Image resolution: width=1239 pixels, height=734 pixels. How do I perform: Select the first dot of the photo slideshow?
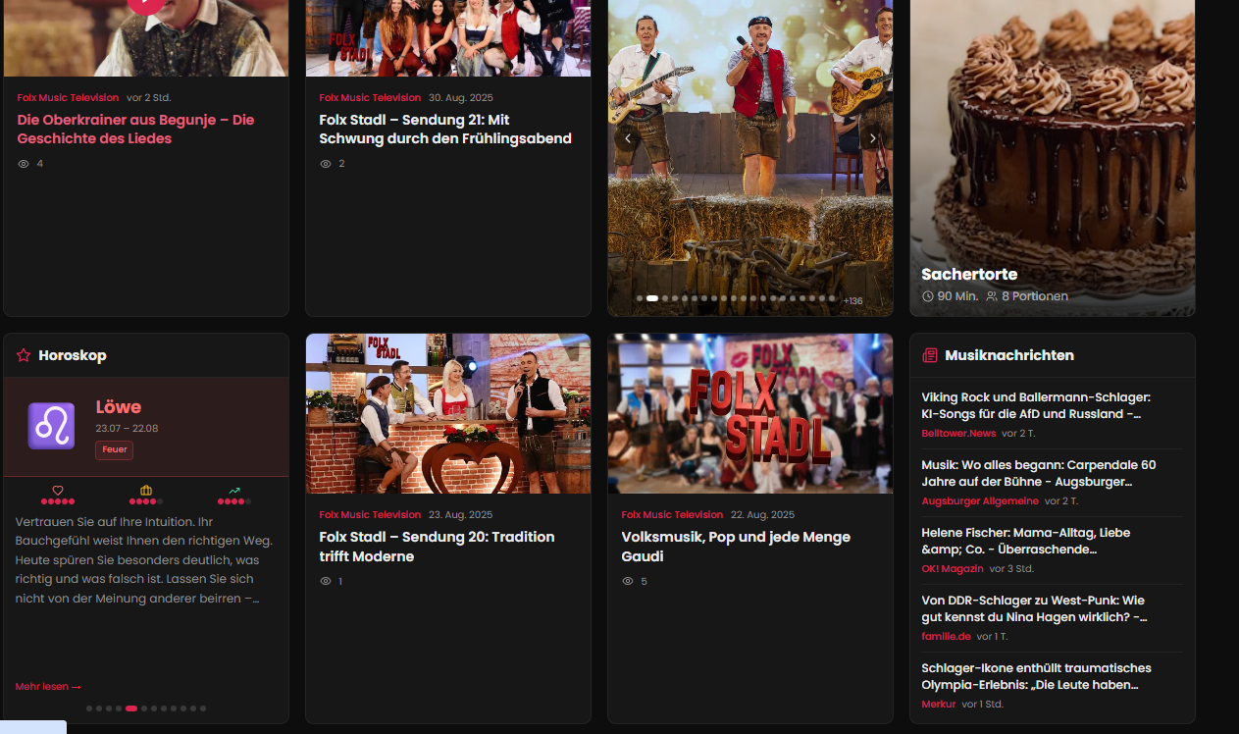pyautogui.click(x=640, y=298)
